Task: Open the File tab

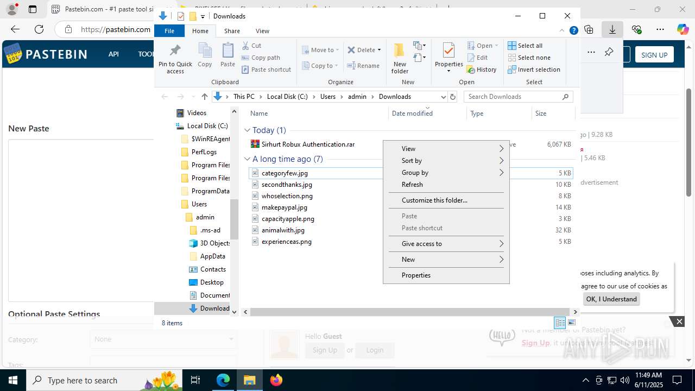Action: coord(169,31)
